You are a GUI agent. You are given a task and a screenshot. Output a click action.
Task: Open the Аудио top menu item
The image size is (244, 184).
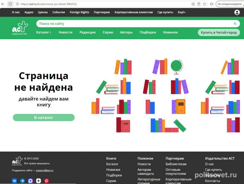[x=29, y=12]
